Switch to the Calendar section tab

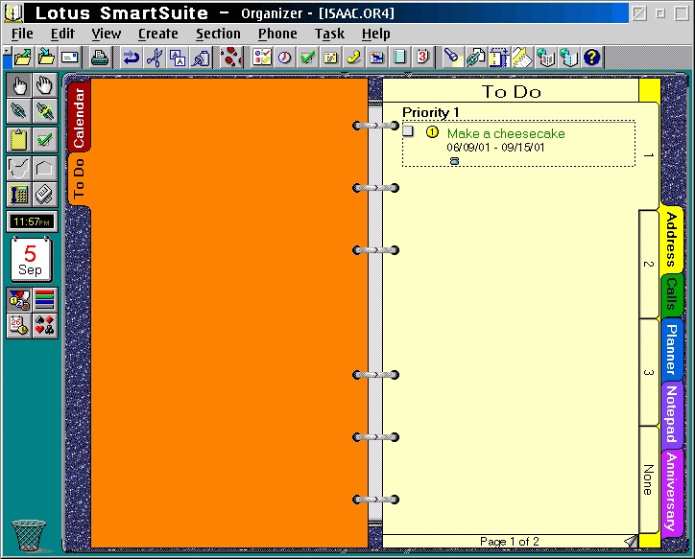(x=80, y=117)
